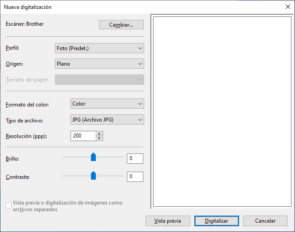Increase resolution with the up arrow
Image resolution: width=295 pixels, height=232 pixels.
(99, 134)
